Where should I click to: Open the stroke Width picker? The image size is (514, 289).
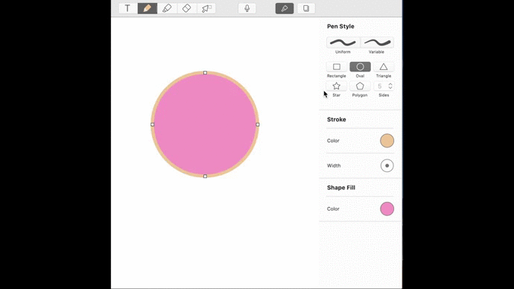pos(387,165)
